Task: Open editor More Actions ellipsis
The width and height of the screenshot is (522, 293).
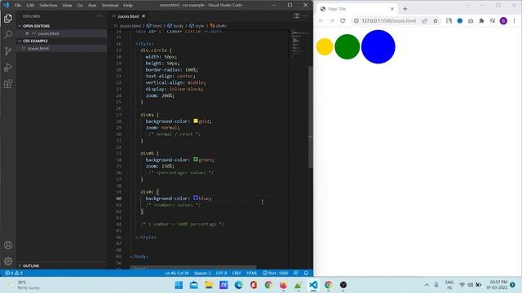Action: (x=306, y=16)
